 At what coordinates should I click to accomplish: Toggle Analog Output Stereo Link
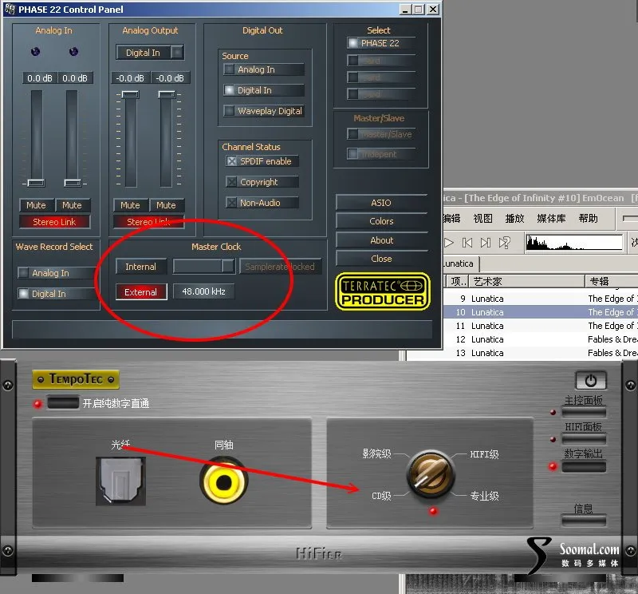[x=148, y=222]
